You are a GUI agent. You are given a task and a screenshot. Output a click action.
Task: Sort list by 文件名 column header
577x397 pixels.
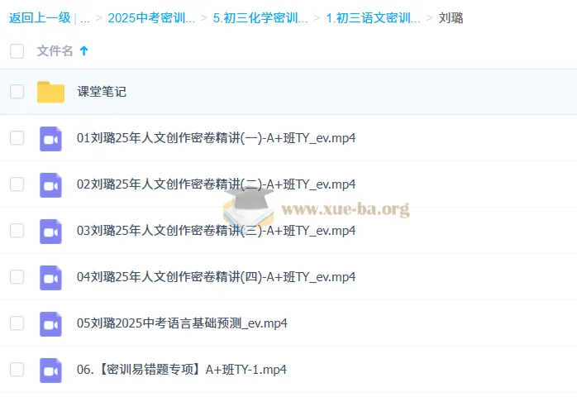coord(55,50)
